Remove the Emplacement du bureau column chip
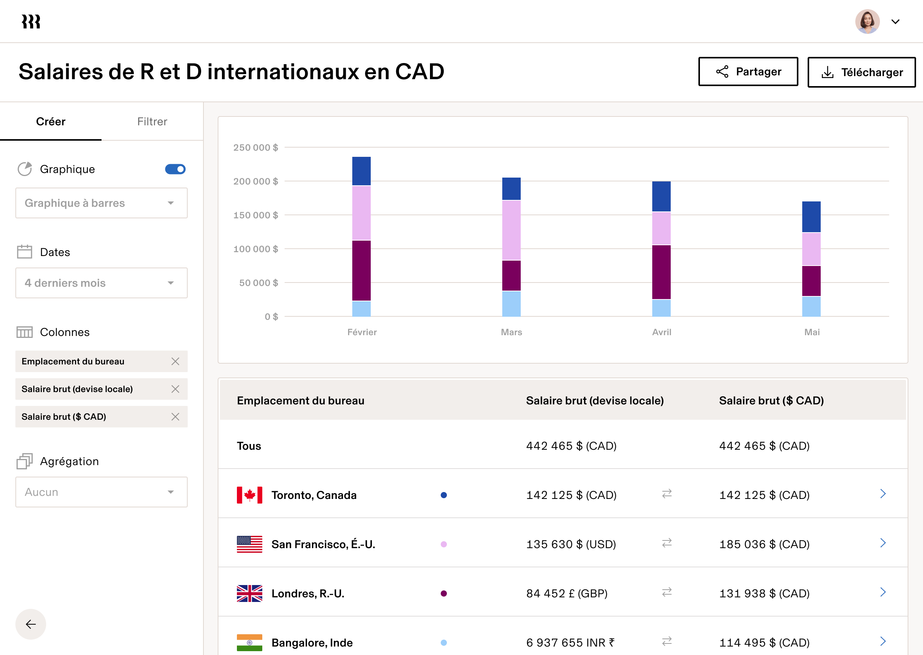Viewport: 923px width, 655px height. pyautogui.click(x=176, y=361)
